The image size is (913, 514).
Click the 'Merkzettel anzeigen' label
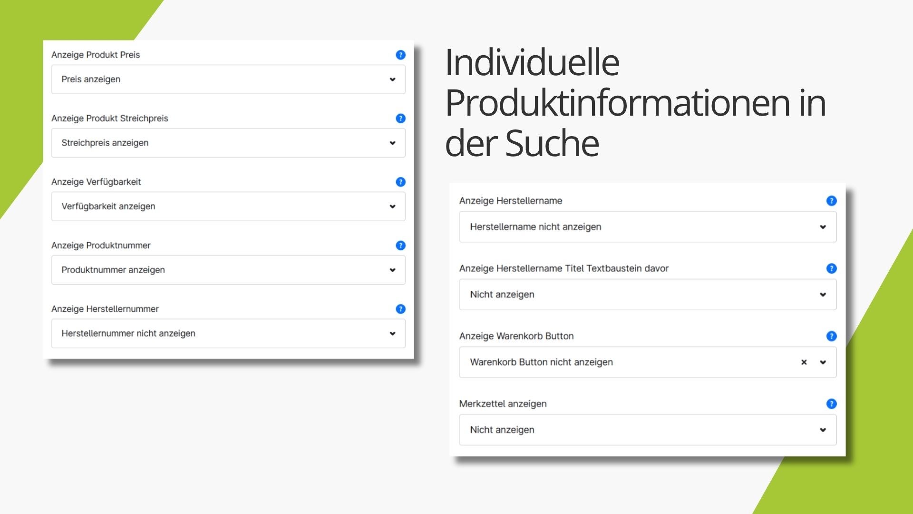coord(503,404)
